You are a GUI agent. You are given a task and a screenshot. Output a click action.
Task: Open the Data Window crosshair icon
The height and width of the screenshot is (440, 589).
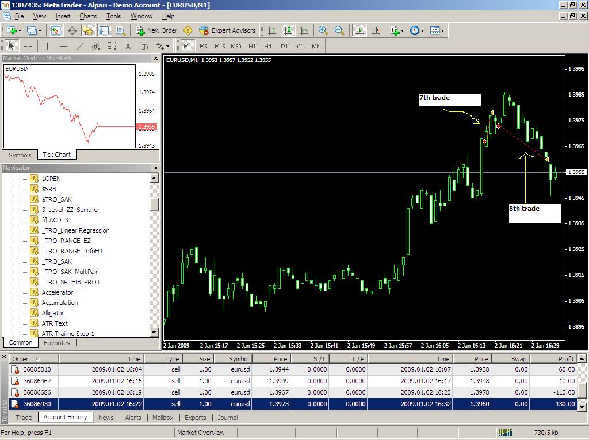pyautogui.click(x=72, y=31)
